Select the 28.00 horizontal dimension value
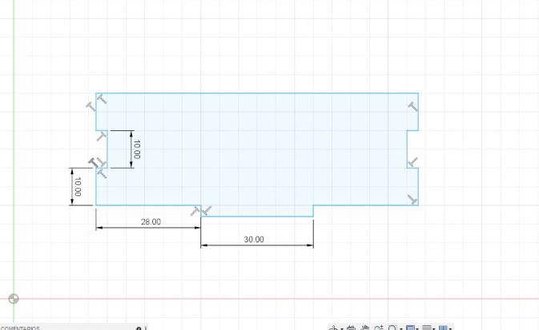Image resolution: width=539 pixels, height=330 pixels. point(151,222)
